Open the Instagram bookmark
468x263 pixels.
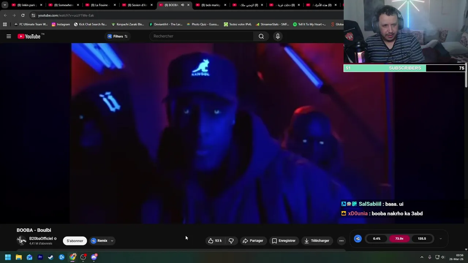(x=61, y=24)
